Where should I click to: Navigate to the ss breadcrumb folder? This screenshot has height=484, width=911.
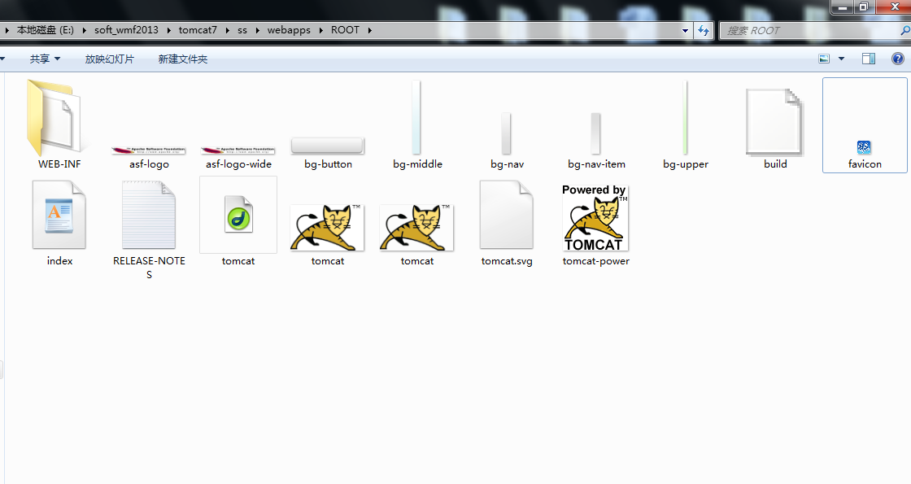[242, 29]
